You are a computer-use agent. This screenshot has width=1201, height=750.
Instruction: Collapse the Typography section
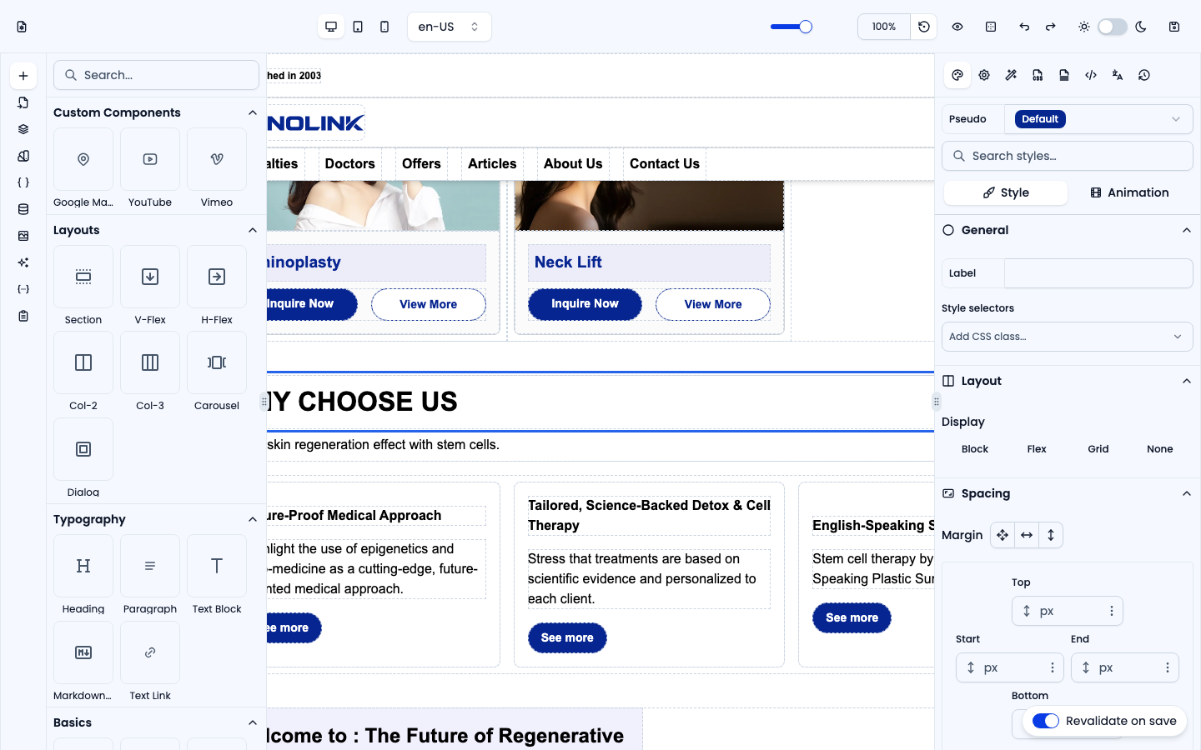tap(253, 519)
